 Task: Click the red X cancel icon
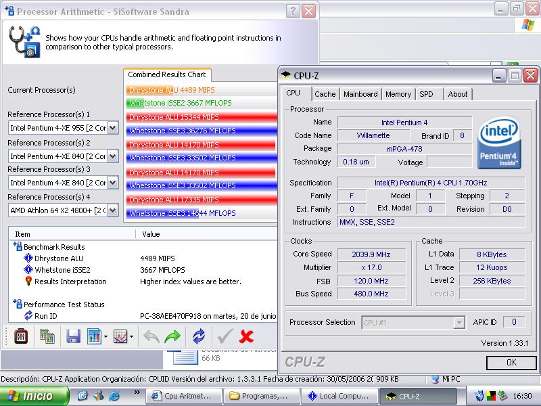pyautogui.click(x=247, y=336)
